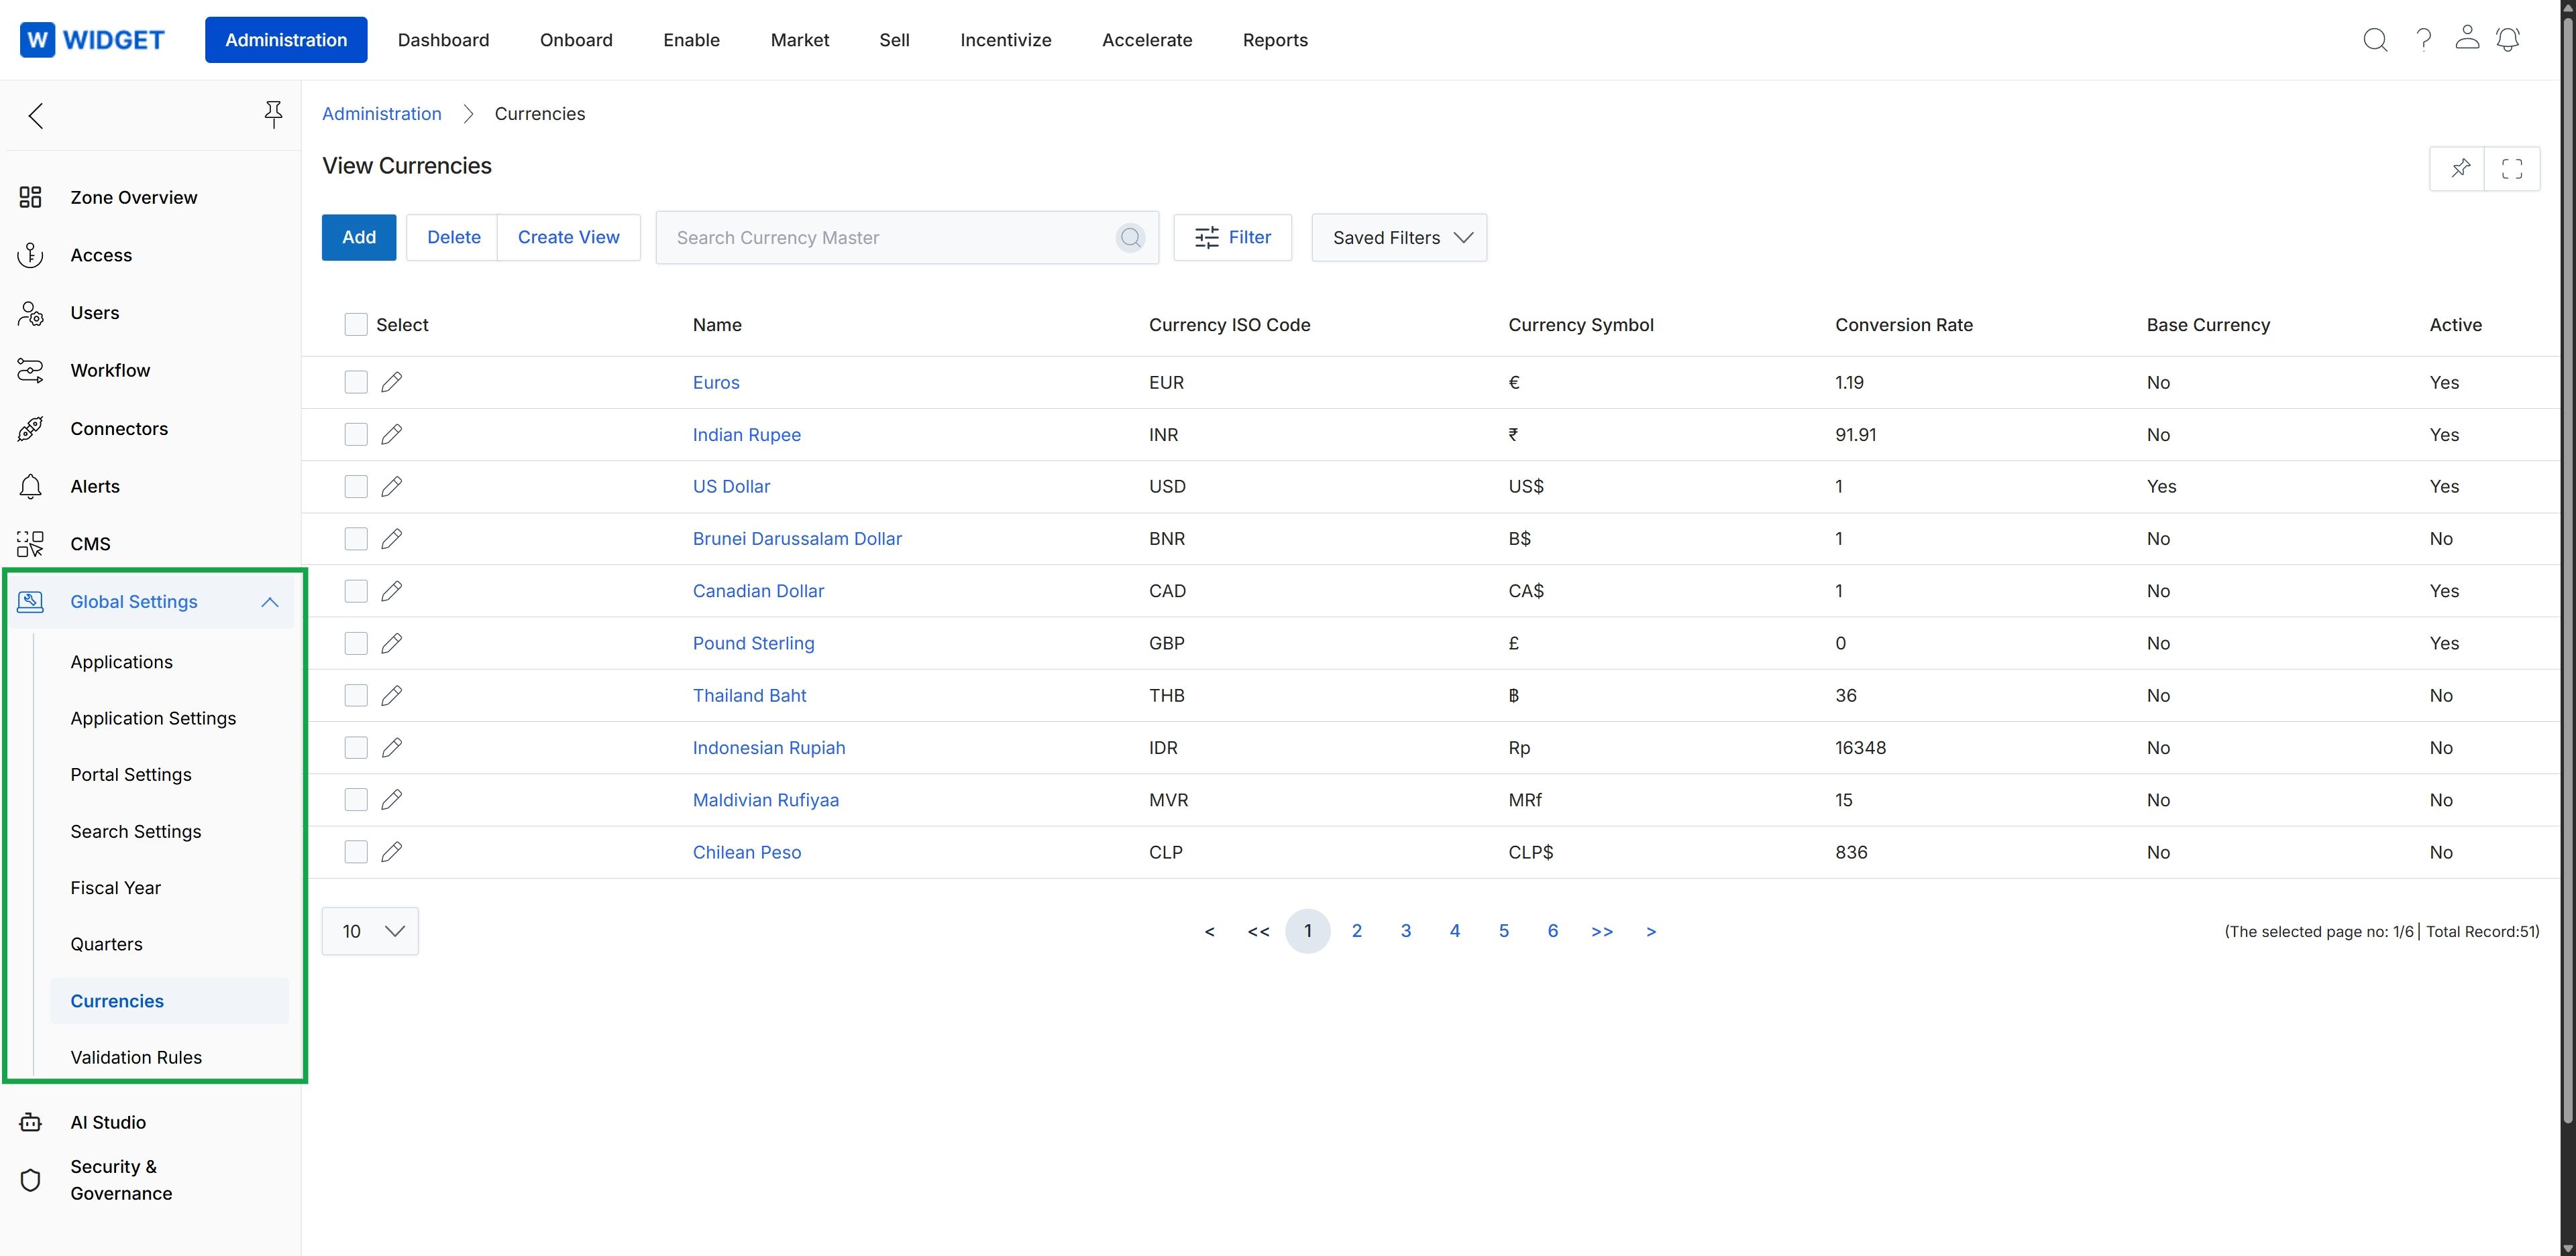Click the Create View button

[568, 238]
